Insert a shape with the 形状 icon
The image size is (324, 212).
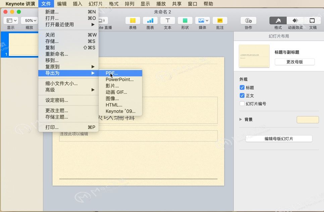point(185,20)
